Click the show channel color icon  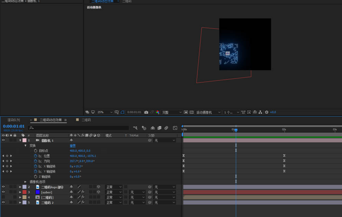point(158,112)
